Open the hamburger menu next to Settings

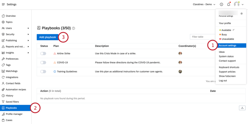[3, 4]
